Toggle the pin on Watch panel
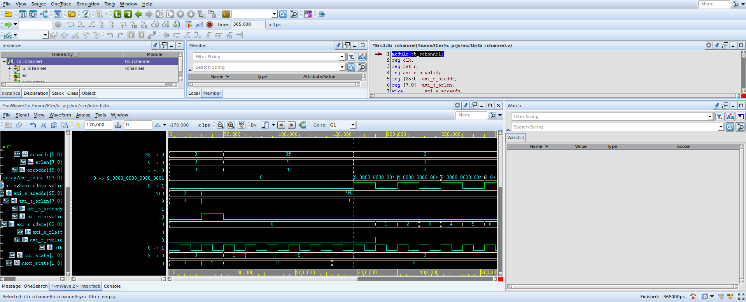746x302 pixels. tap(717, 106)
